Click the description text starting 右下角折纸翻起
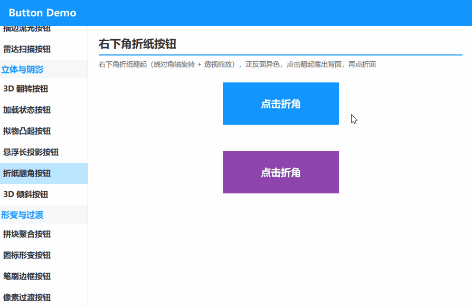Screen dimensions: 472x307 [x=237, y=64]
